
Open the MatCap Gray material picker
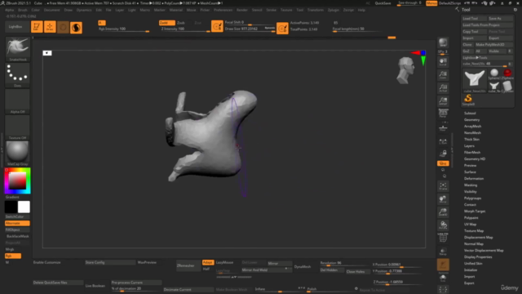[18, 154]
